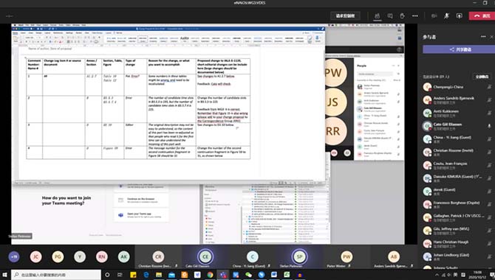The width and height of the screenshot is (495, 280).
Task: Click the active mic icon beside Cato Gill Eliassen
Action: pos(489,126)
